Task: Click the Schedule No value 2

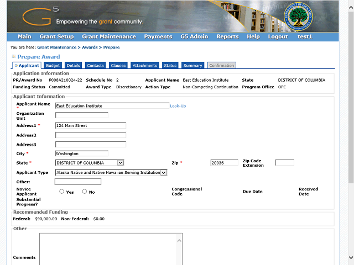Action: click(x=117, y=80)
